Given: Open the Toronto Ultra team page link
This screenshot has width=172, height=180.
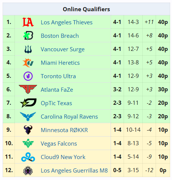Looking at the screenshot, I should pos(58,76).
